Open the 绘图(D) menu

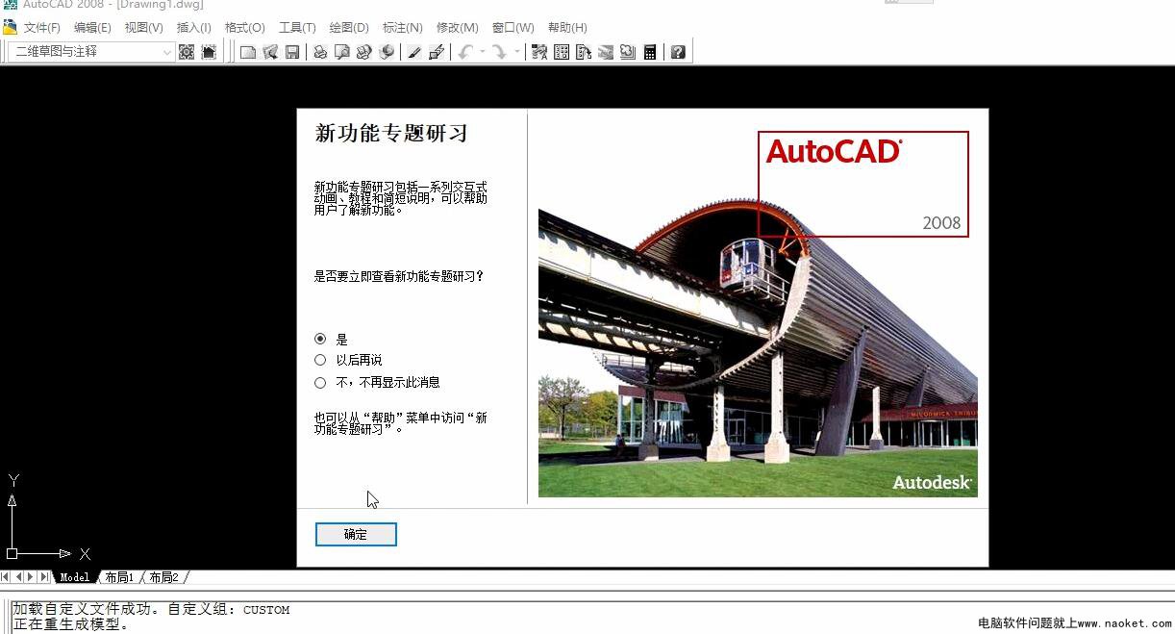click(349, 28)
